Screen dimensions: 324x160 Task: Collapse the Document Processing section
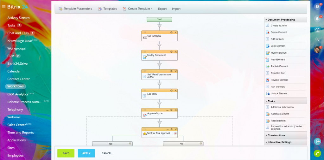tap(281, 20)
